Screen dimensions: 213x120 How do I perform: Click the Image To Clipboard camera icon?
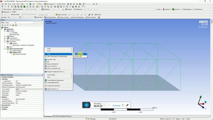46,72
